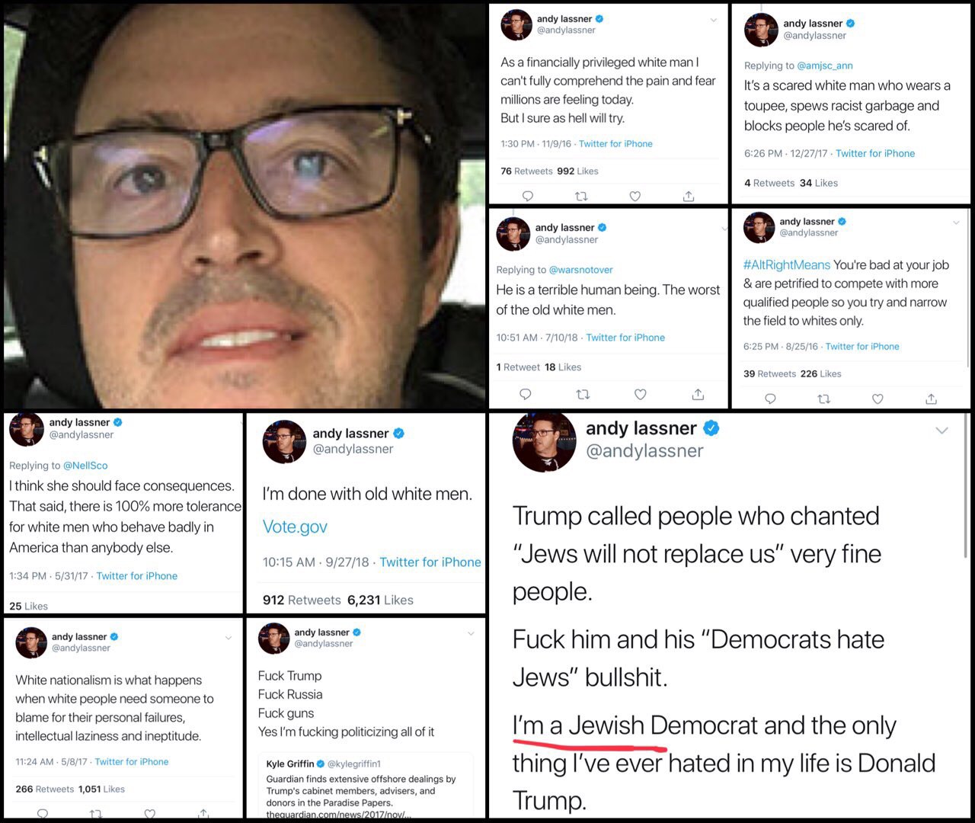This screenshot has height=823, width=975.
Task: Expand the chevron on the 'White nationalism' tweet
Action: (x=228, y=638)
